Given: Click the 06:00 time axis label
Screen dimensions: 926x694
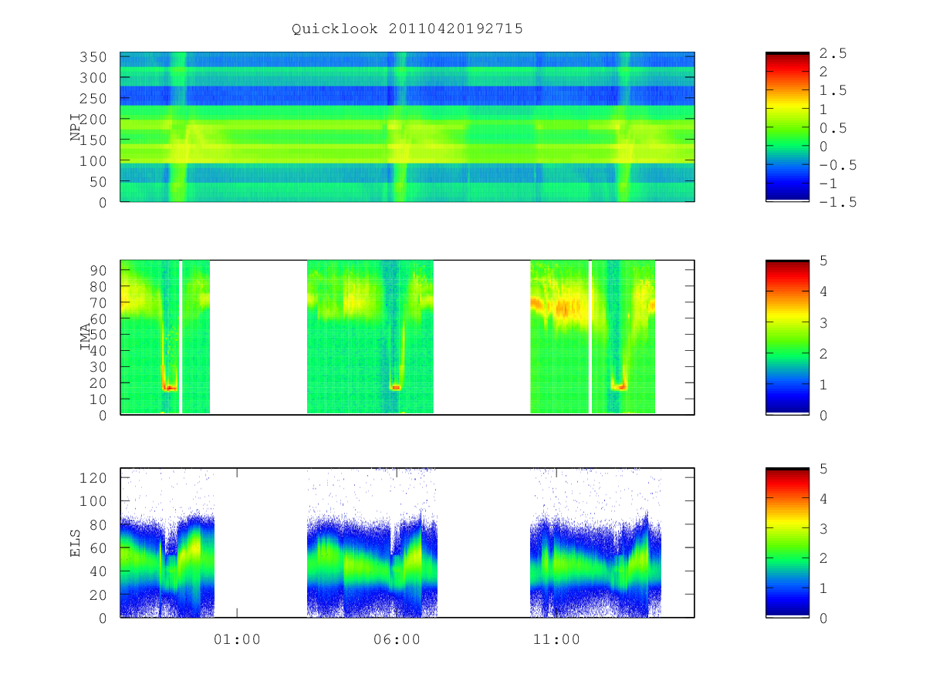Looking at the screenshot, I should pyautogui.click(x=397, y=639).
